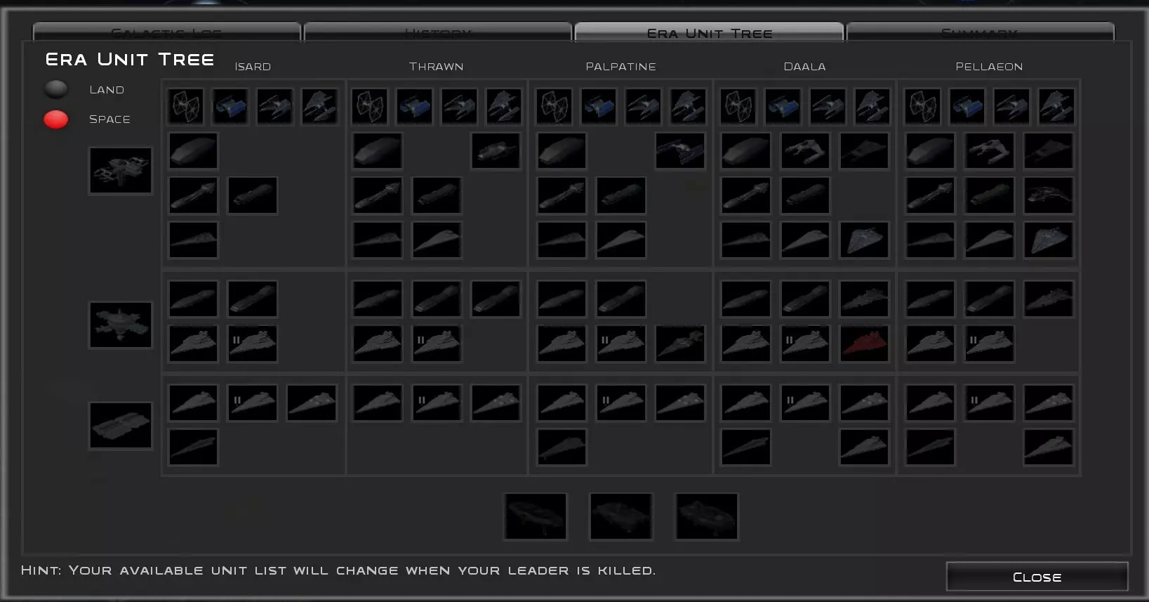Image resolution: width=1149 pixels, height=602 pixels.
Task: Click the hint text about leader being killed
Action: click(x=338, y=570)
